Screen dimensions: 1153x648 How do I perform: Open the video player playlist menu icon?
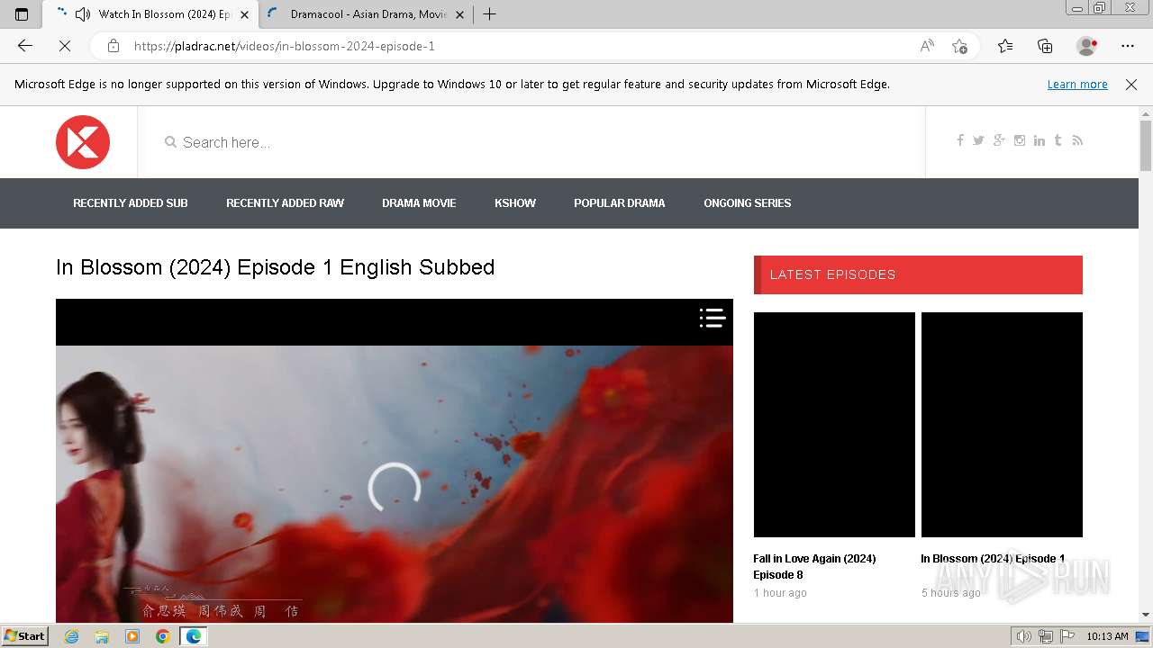point(713,318)
